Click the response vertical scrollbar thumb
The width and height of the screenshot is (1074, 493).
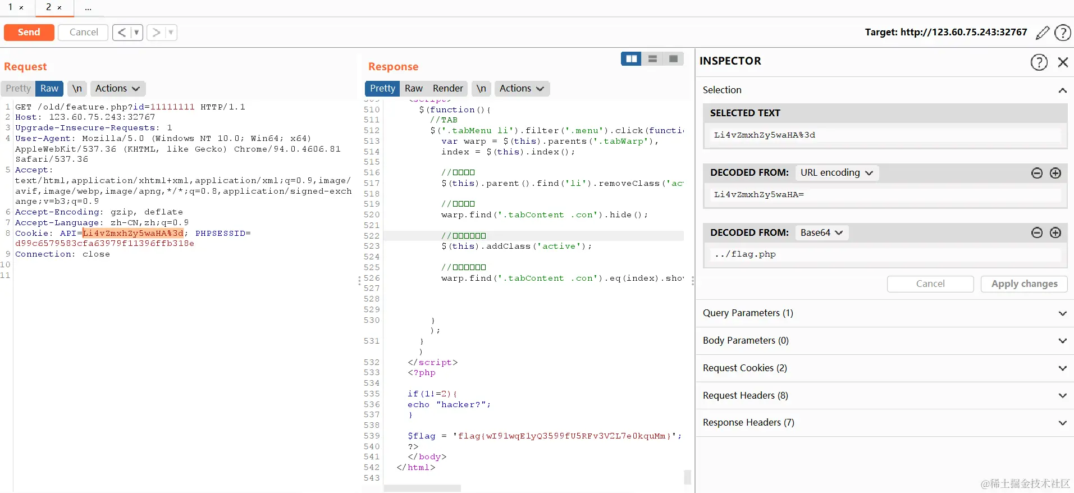[687, 477]
